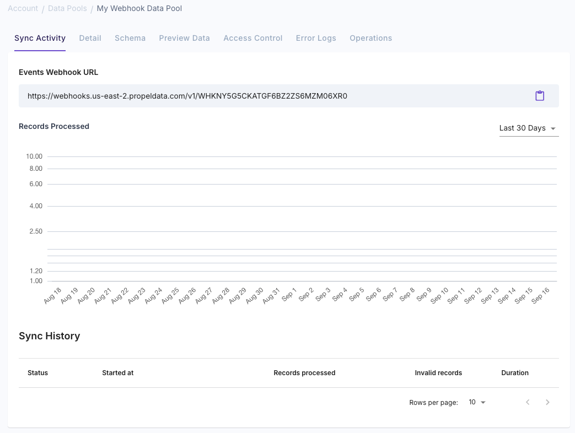Click the Status column header in Sync History
The width and height of the screenshot is (575, 433).
pos(37,373)
